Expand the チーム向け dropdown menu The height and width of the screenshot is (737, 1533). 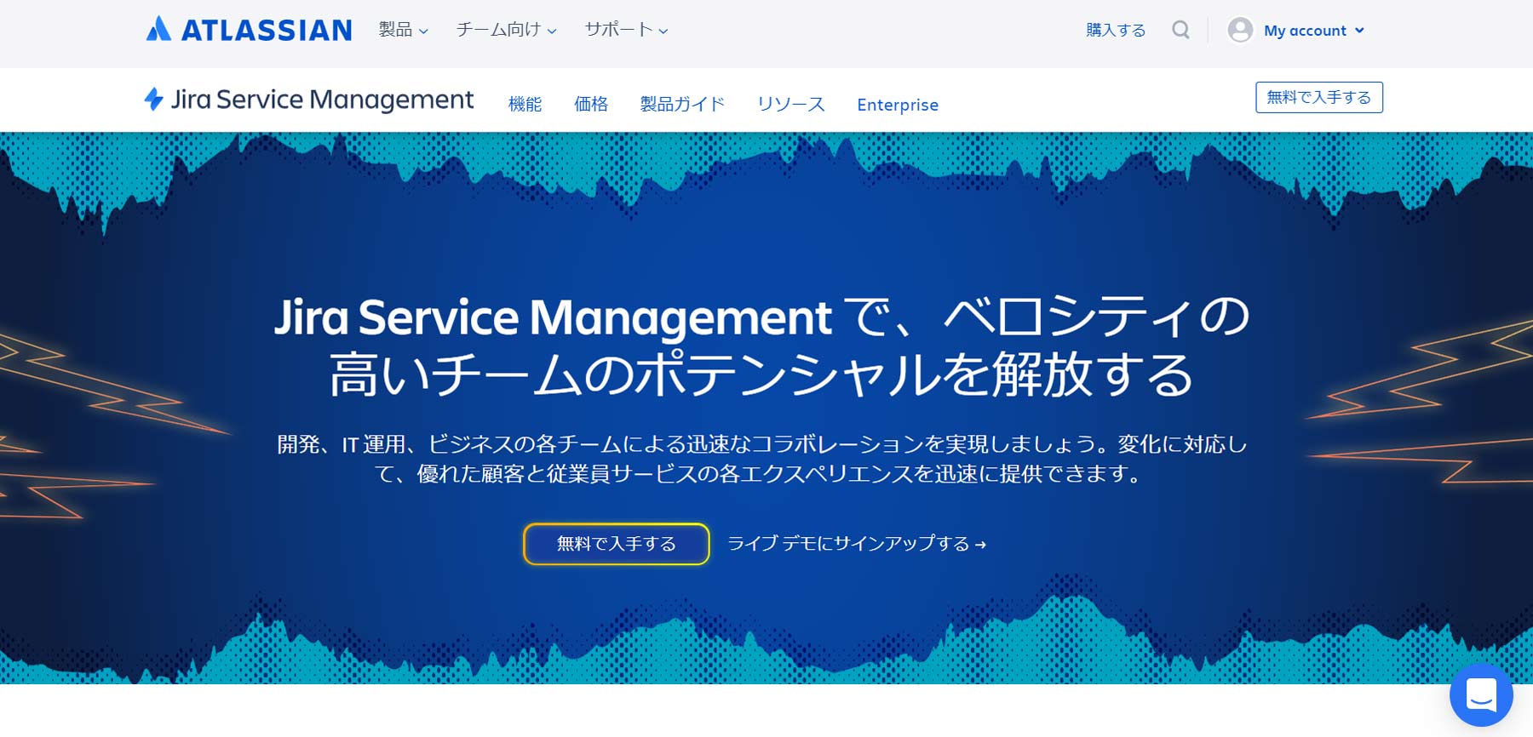(x=506, y=30)
